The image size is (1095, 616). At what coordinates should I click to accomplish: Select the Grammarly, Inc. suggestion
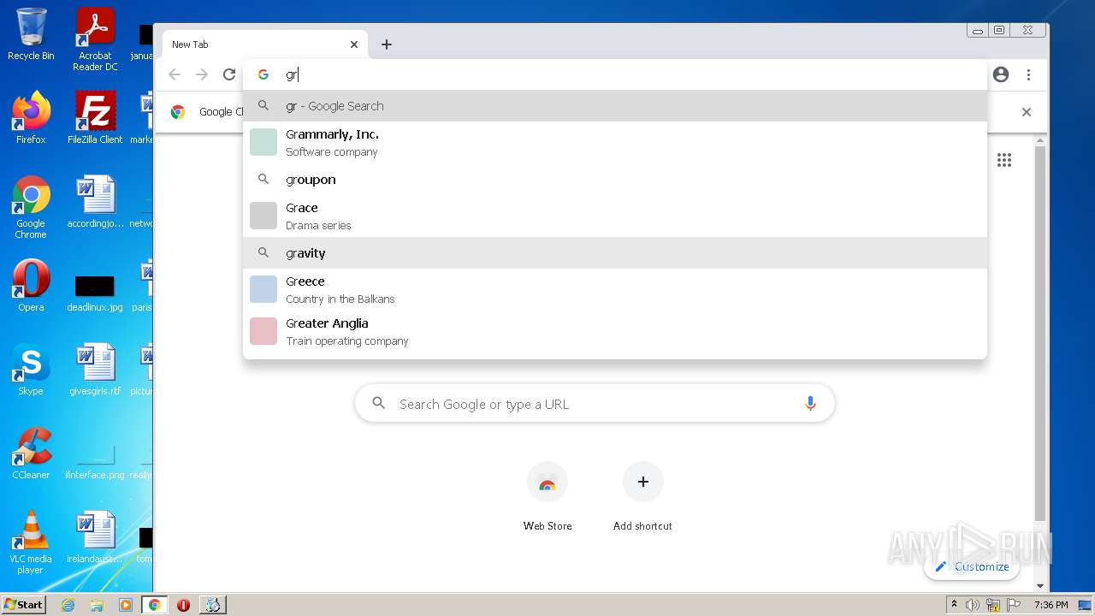pos(615,142)
